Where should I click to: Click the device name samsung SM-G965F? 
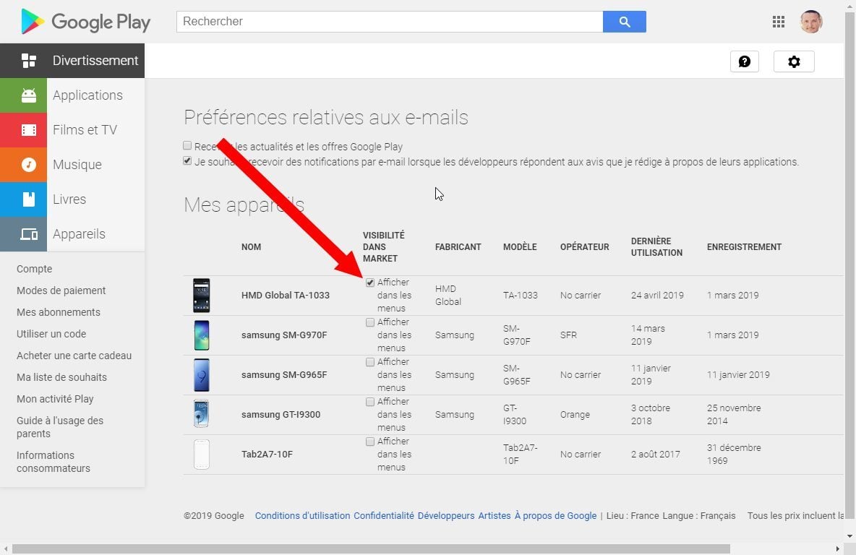(x=284, y=375)
